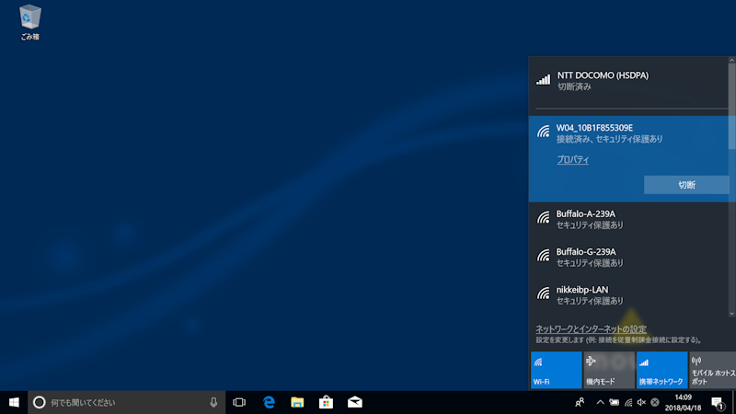Viewport: 736px width, 414px height.
Task: Expand hidden system tray icons chevron
Action: [x=600, y=402]
